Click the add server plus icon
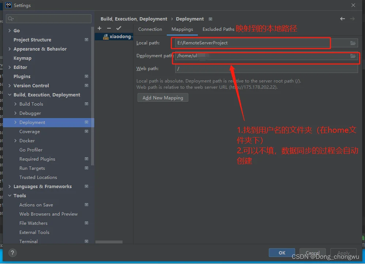 [x=99, y=29]
